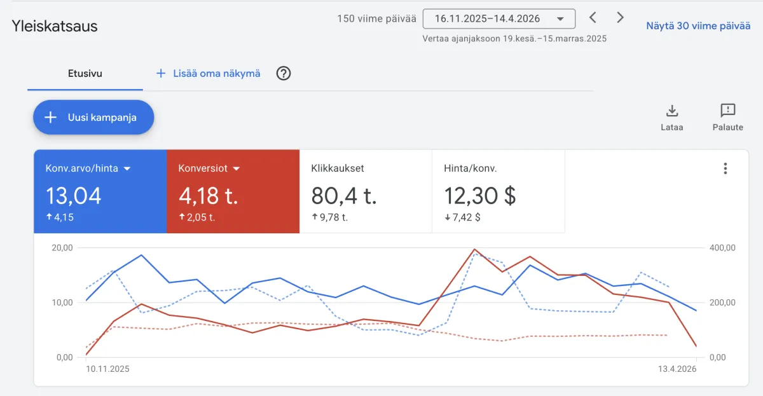Click the 400,00 right axis label
This screenshot has height=396, width=763.
point(722,247)
